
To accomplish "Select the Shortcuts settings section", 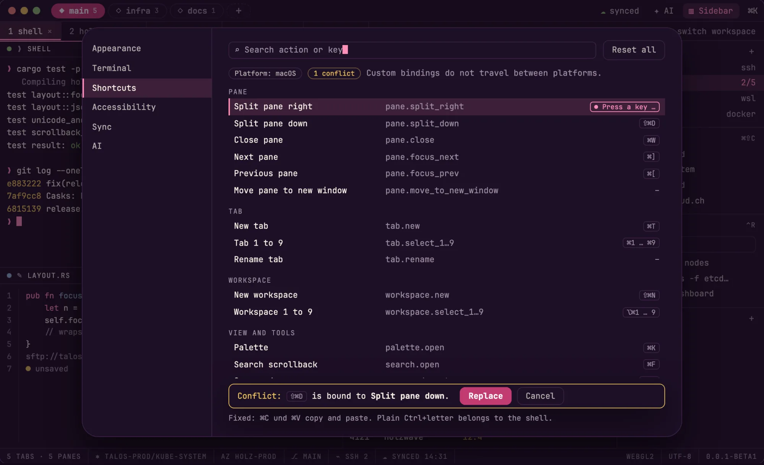I will 147,88.
